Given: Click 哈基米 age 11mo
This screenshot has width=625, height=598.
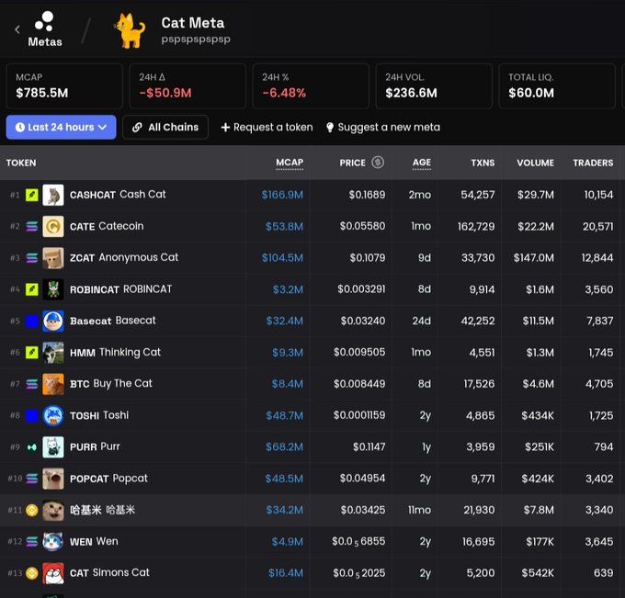Looking at the screenshot, I should (x=419, y=510).
